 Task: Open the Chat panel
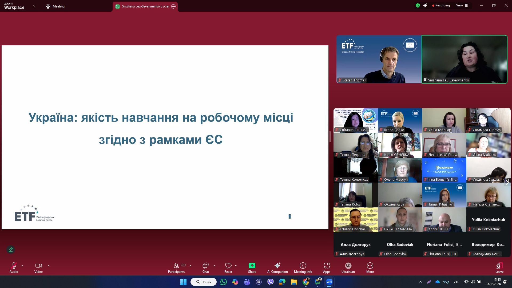coord(205,268)
